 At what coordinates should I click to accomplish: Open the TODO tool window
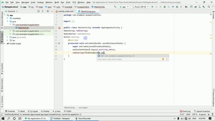coord(68,111)
